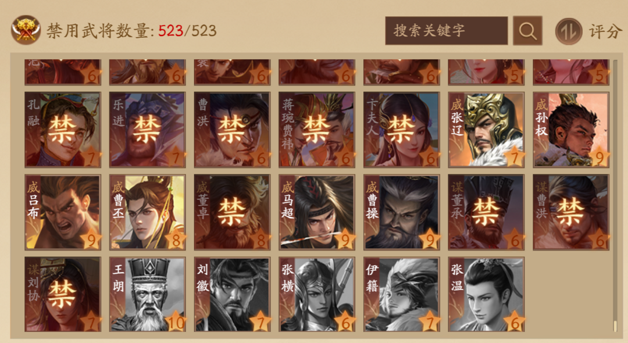Toggle ban on 卞夫人 card
Image resolution: width=628 pixels, height=343 pixels.
pos(401,130)
